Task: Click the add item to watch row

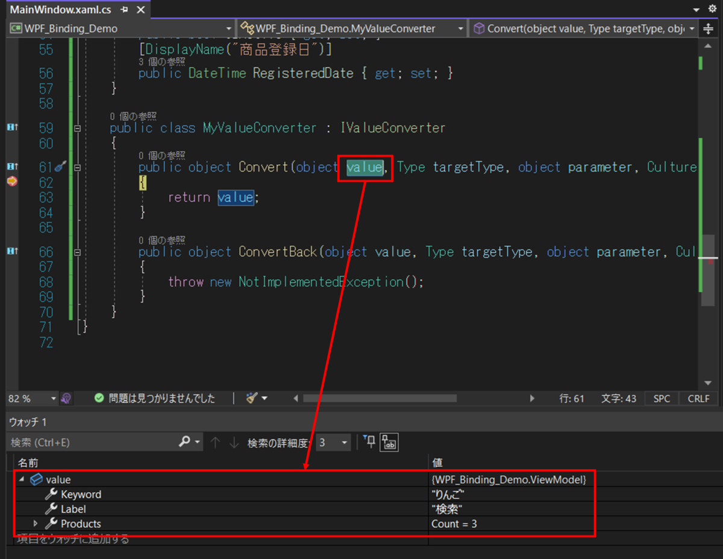Action: click(73, 539)
